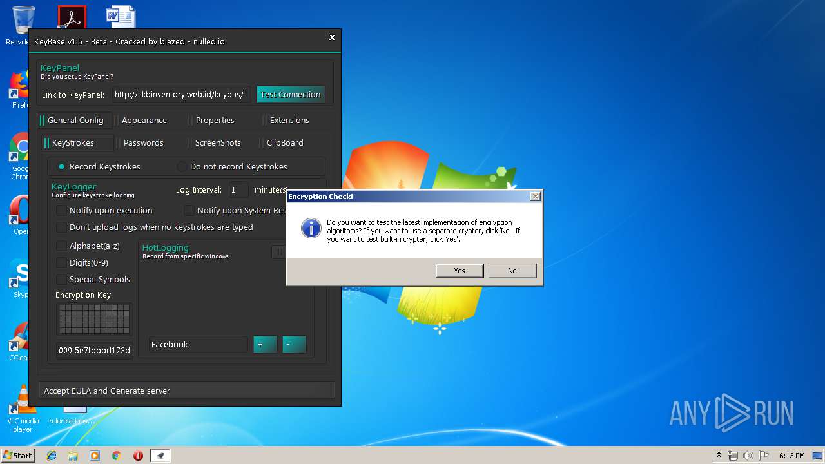Click the plus button in HotLogging
825x464 pixels.
265,345
